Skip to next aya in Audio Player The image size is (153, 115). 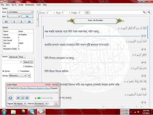click(x=27, y=98)
